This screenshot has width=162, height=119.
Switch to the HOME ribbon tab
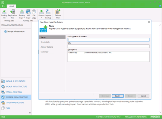click(x=11, y=6)
